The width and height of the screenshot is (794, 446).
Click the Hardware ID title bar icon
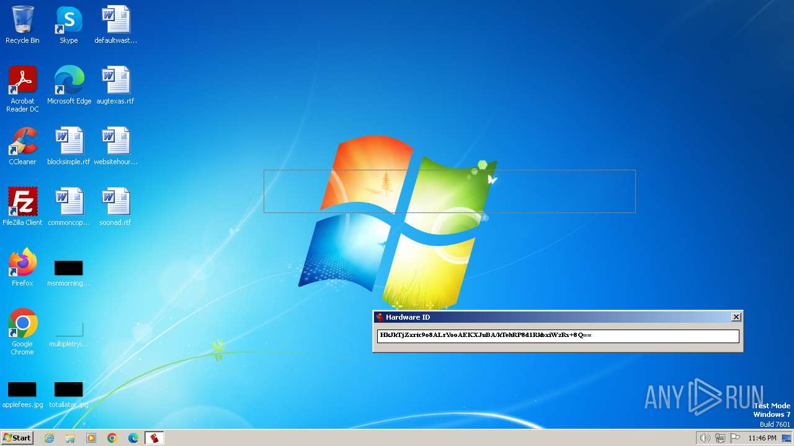[x=380, y=317]
